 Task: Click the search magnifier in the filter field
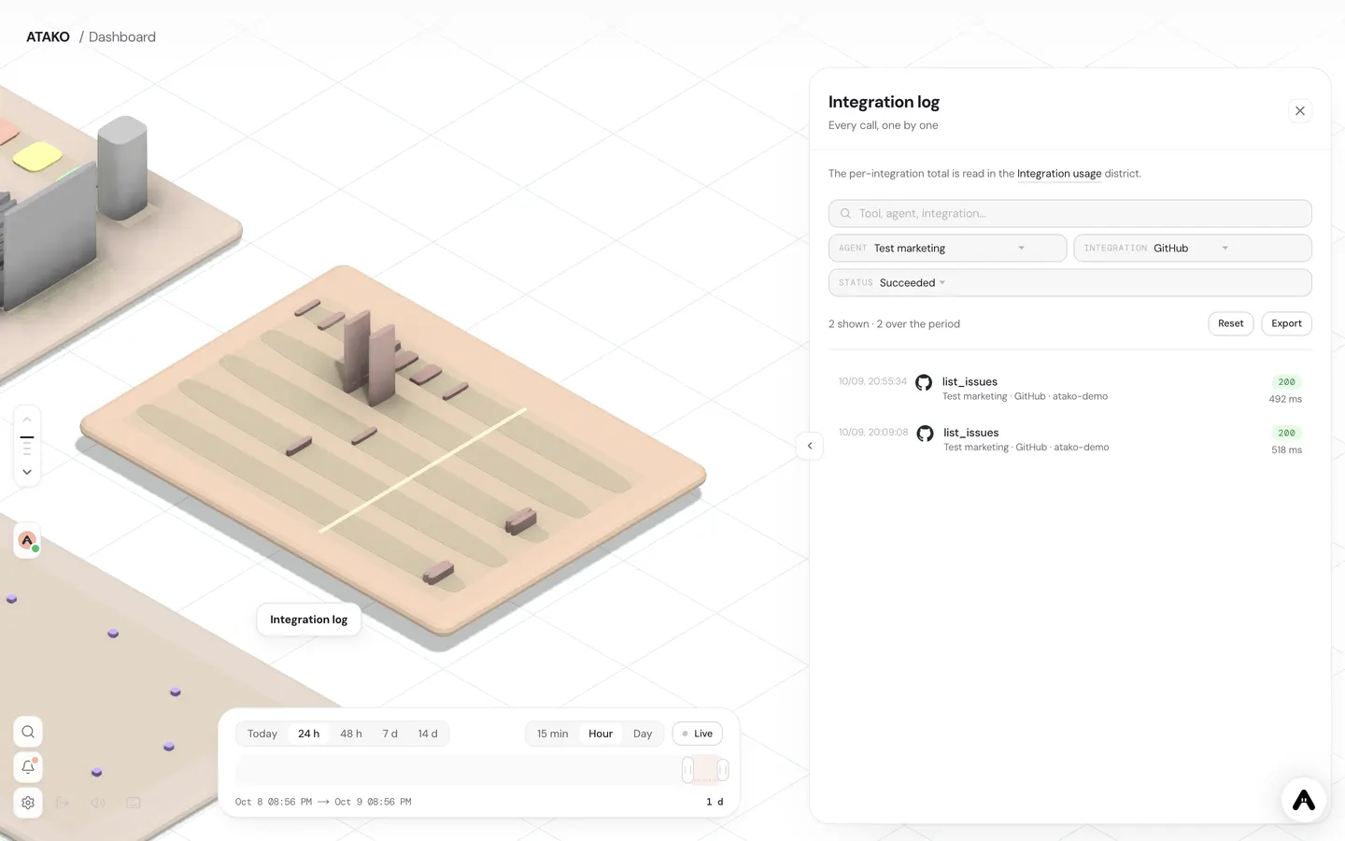pos(845,213)
